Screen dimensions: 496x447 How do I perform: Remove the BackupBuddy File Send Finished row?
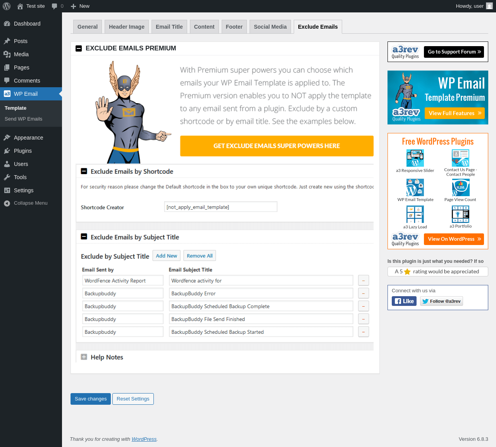pos(363,319)
